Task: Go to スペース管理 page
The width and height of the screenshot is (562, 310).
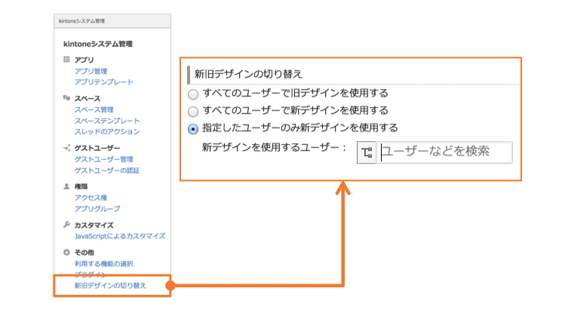Action: coord(94,109)
